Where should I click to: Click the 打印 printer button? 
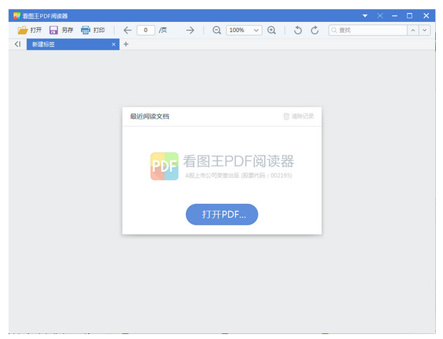(x=93, y=30)
